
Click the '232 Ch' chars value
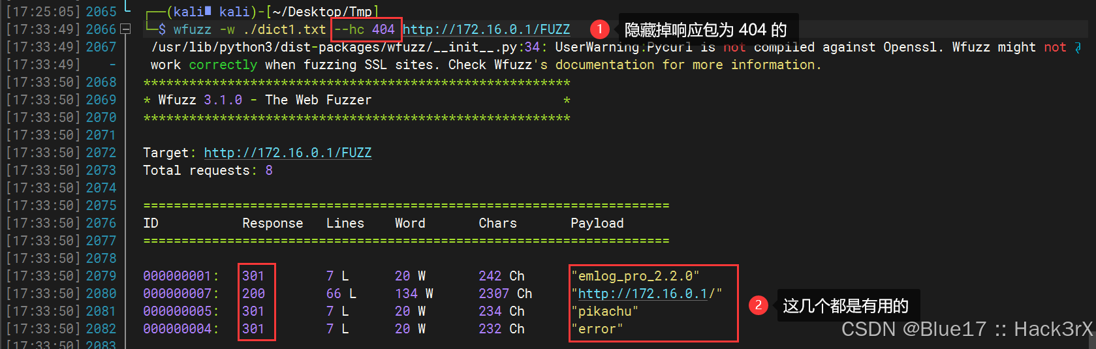[502, 329]
